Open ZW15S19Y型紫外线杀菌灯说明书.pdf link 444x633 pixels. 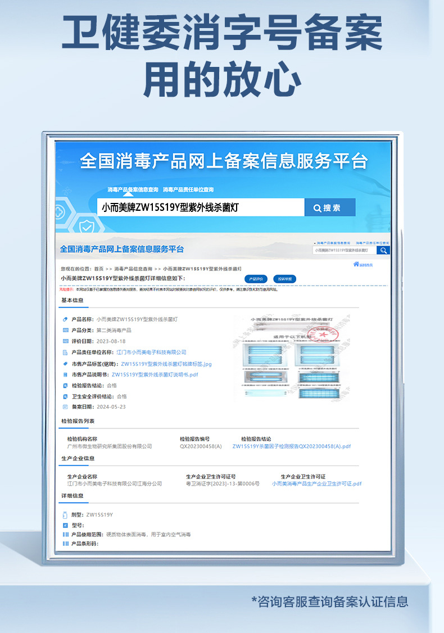pyautogui.click(x=155, y=374)
